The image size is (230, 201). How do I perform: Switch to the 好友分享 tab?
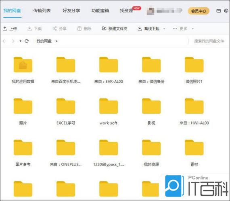click(x=71, y=10)
